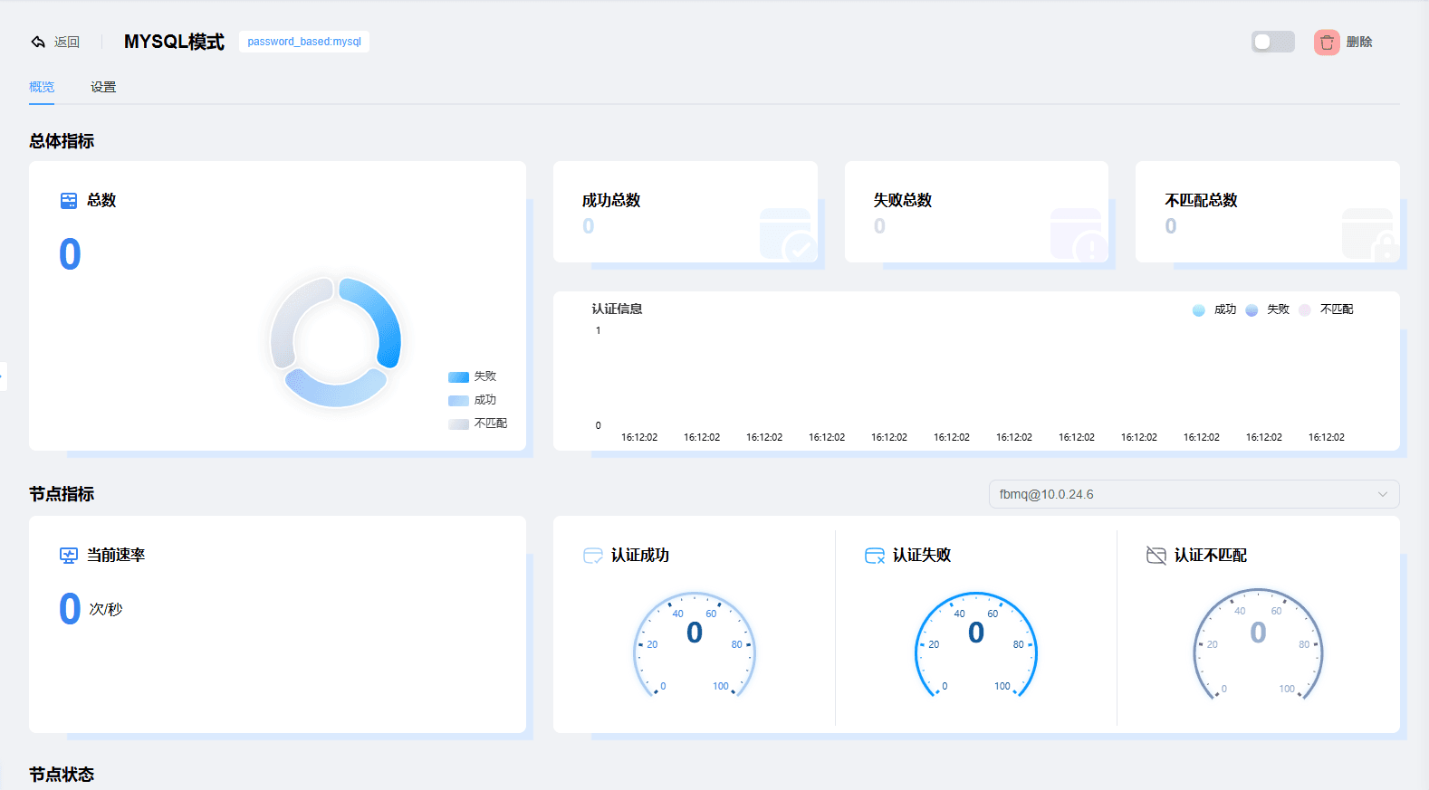Click the 认证不匹配 card icon
Viewport: 1429px width, 790px height.
click(1156, 556)
